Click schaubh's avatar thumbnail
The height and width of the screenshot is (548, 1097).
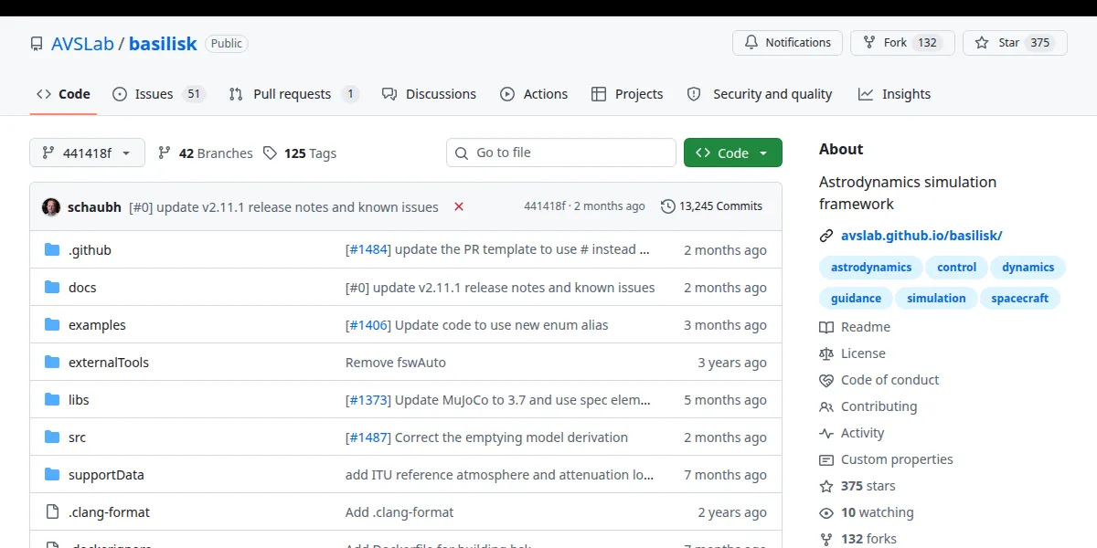(51, 206)
